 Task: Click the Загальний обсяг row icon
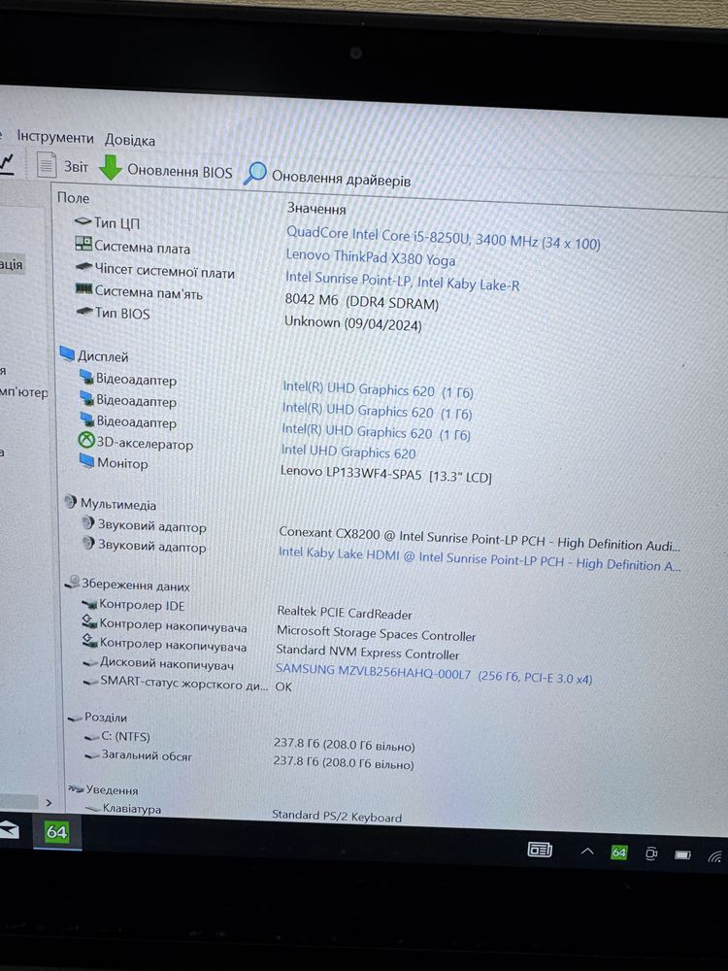tap(92, 754)
